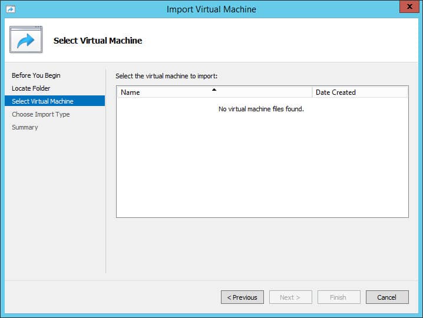Image resolution: width=423 pixels, height=318 pixels.
Task: Click the sort arrow above the Name column
Action: [x=214, y=90]
